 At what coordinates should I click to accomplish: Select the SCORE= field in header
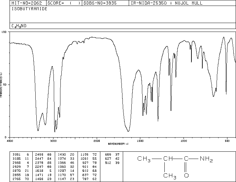[x=64, y=3]
